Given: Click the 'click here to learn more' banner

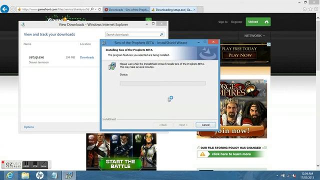Looking at the screenshot, I should pyautogui.click(x=231, y=154).
